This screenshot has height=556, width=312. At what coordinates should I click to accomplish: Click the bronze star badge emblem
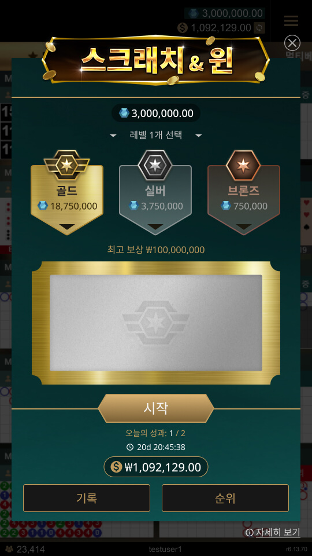tap(243, 165)
